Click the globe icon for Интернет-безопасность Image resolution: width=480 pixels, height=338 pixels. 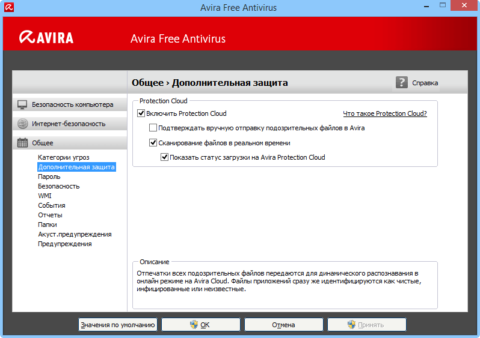click(22, 124)
